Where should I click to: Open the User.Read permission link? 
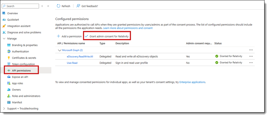coord(72,63)
